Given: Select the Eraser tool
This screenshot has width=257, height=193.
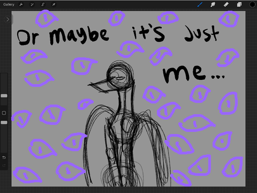Looking at the screenshot, I should click(x=226, y=5).
